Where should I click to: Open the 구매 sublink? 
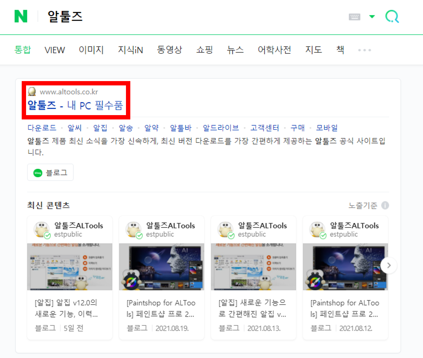[x=297, y=128]
